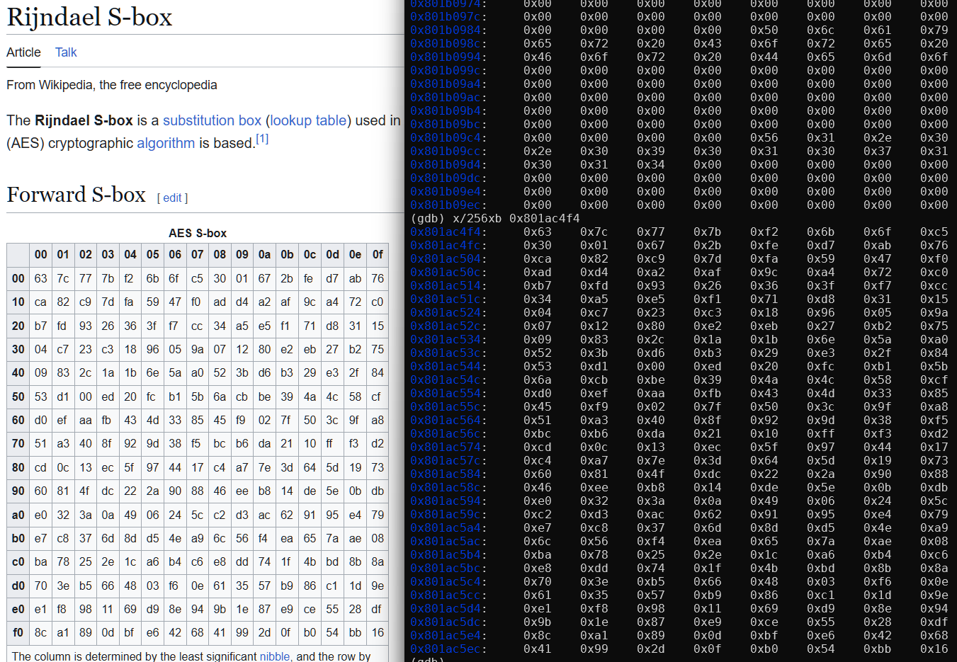Click byte value 0xdf in the gdb dump
The width and height of the screenshot is (957, 662).
click(x=934, y=622)
